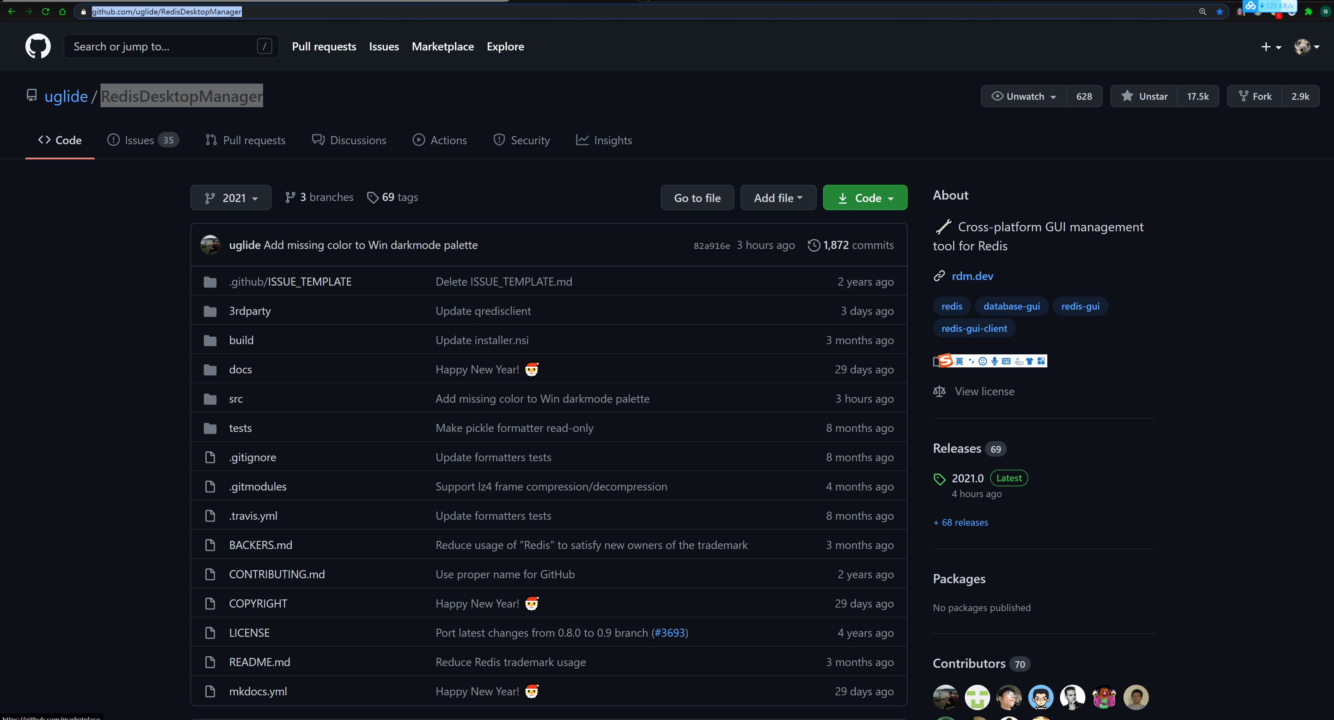Open the src folder
The image size is (1334, 720).
coord(236,399)
